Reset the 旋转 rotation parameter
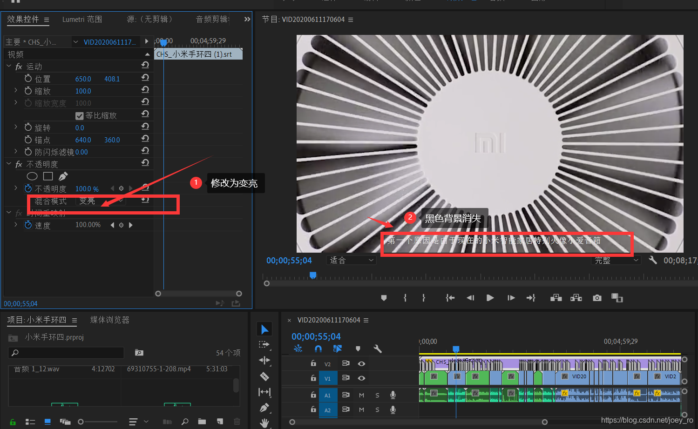698x429 pixels. [x=145, y=127]
